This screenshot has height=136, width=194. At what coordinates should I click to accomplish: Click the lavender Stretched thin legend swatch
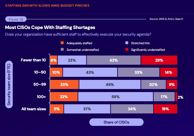click(127, 43)
